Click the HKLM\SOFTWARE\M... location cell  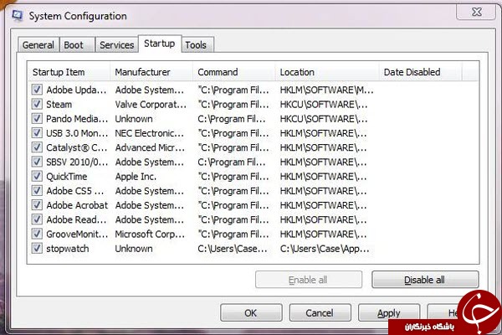[326, 90]
